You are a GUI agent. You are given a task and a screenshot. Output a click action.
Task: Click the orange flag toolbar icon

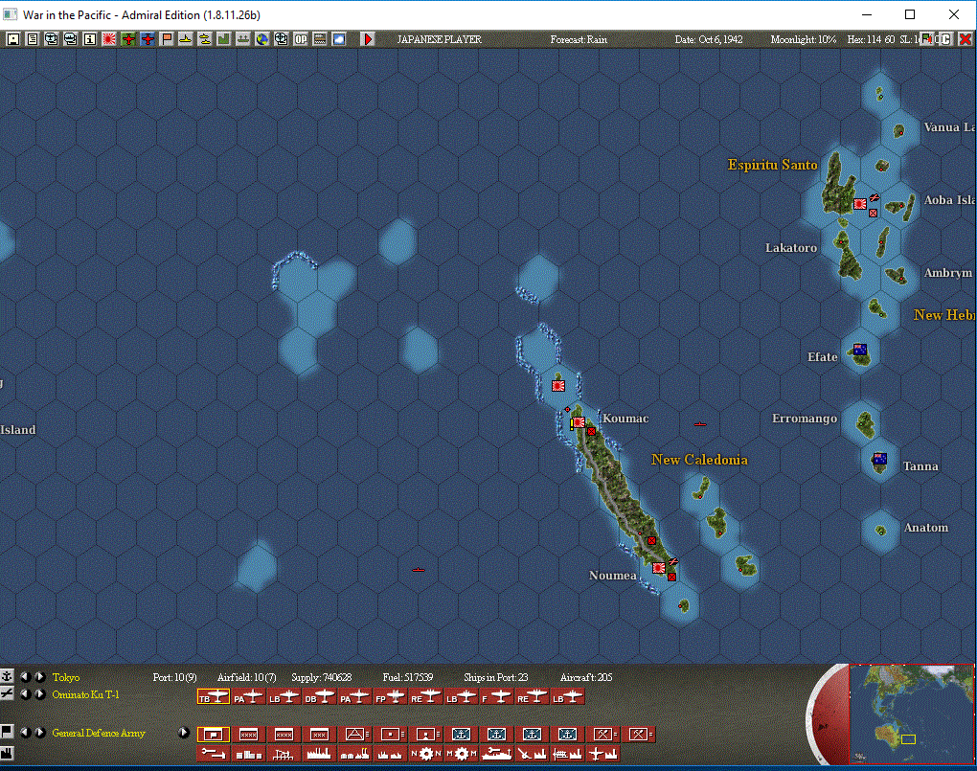[x=167, y=39]
